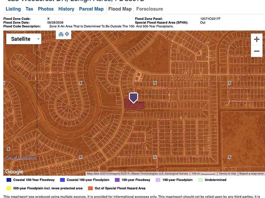Screen dimensions: 265x198
Task: Click the Westdale Ave street label
Action: tap(240, 88)
